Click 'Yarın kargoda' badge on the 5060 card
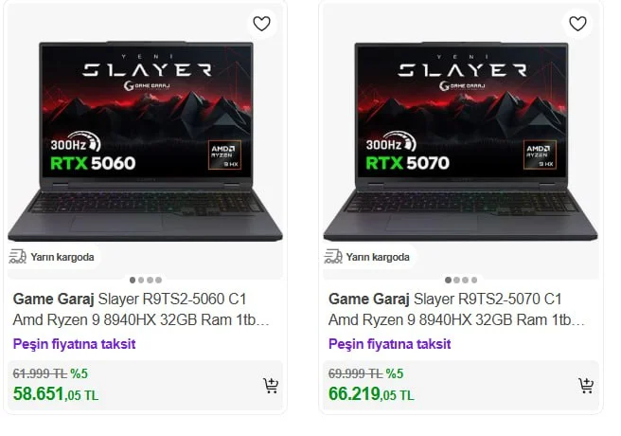 click(62, 257)
